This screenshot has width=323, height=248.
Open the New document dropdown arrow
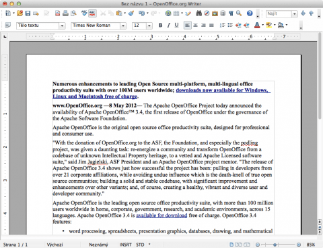click(x=13, y=13)
